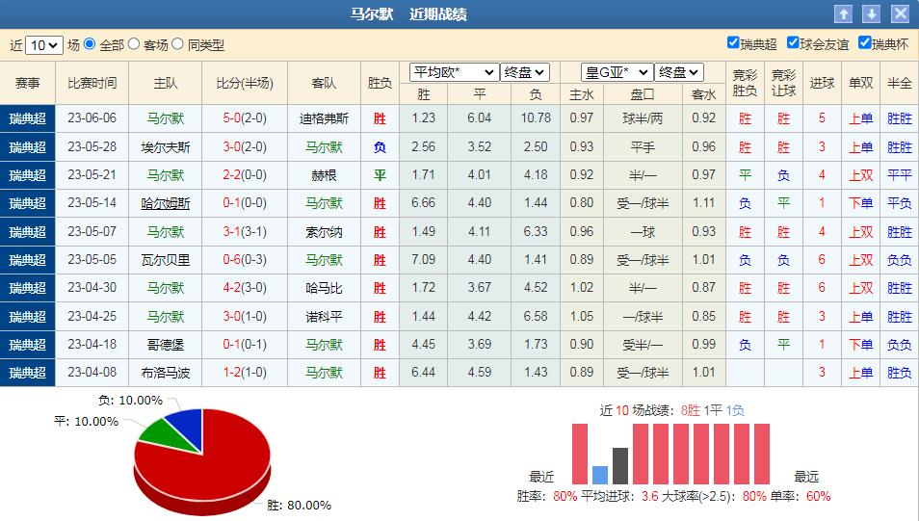Select the 同类型 radio button
This screenshot has height=521, width=919.
177,44
